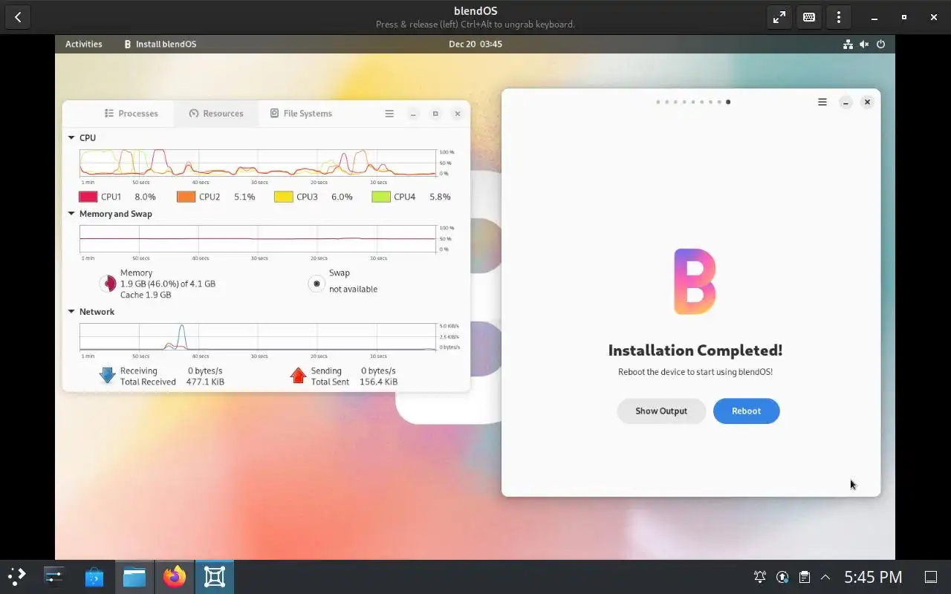Expand the hidden system tray icons arrow
Viewport: 951px width, 594px height.
825,577
